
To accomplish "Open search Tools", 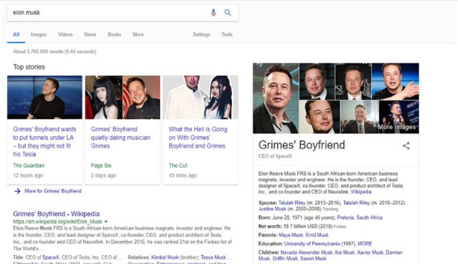I will (x=227, y=35).
